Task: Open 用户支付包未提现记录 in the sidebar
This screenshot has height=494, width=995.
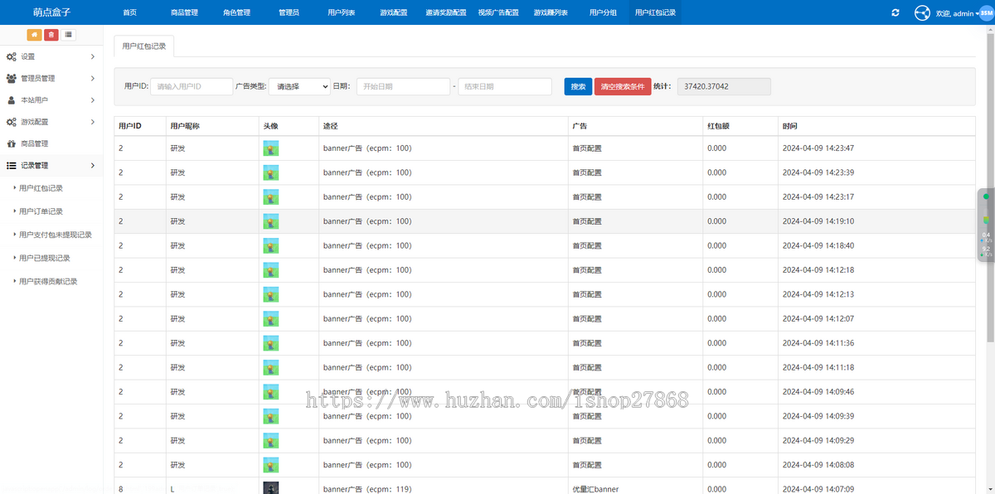Action: click(x=56, y=235)
